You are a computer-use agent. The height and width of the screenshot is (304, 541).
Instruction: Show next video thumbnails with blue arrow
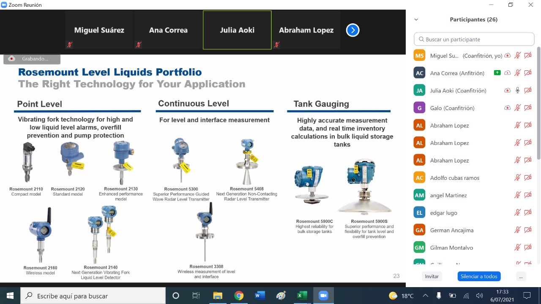click(x=352, y=30)
